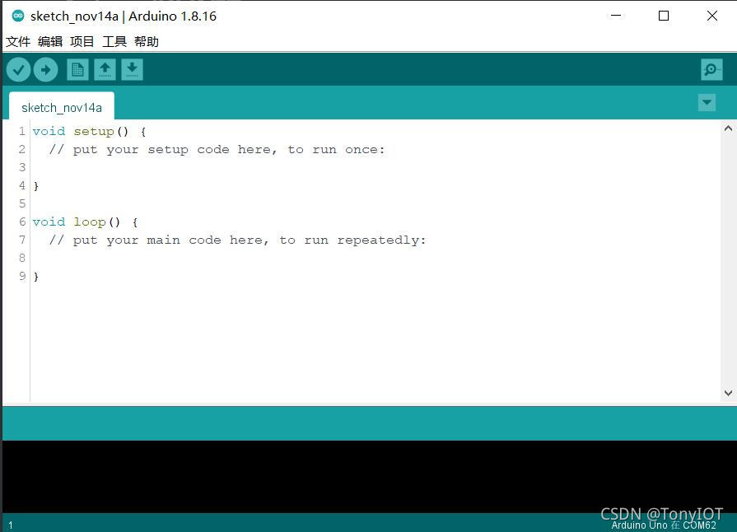
Task: Click the line number '1' in status bar
Action: [x=11, y=525]
